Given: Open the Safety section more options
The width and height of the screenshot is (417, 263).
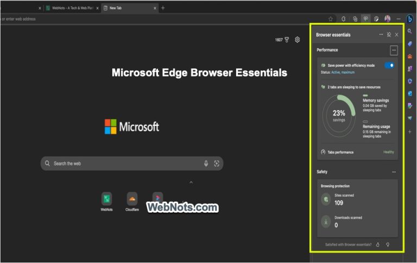Looking at the screenshot, I should [394, 172].
